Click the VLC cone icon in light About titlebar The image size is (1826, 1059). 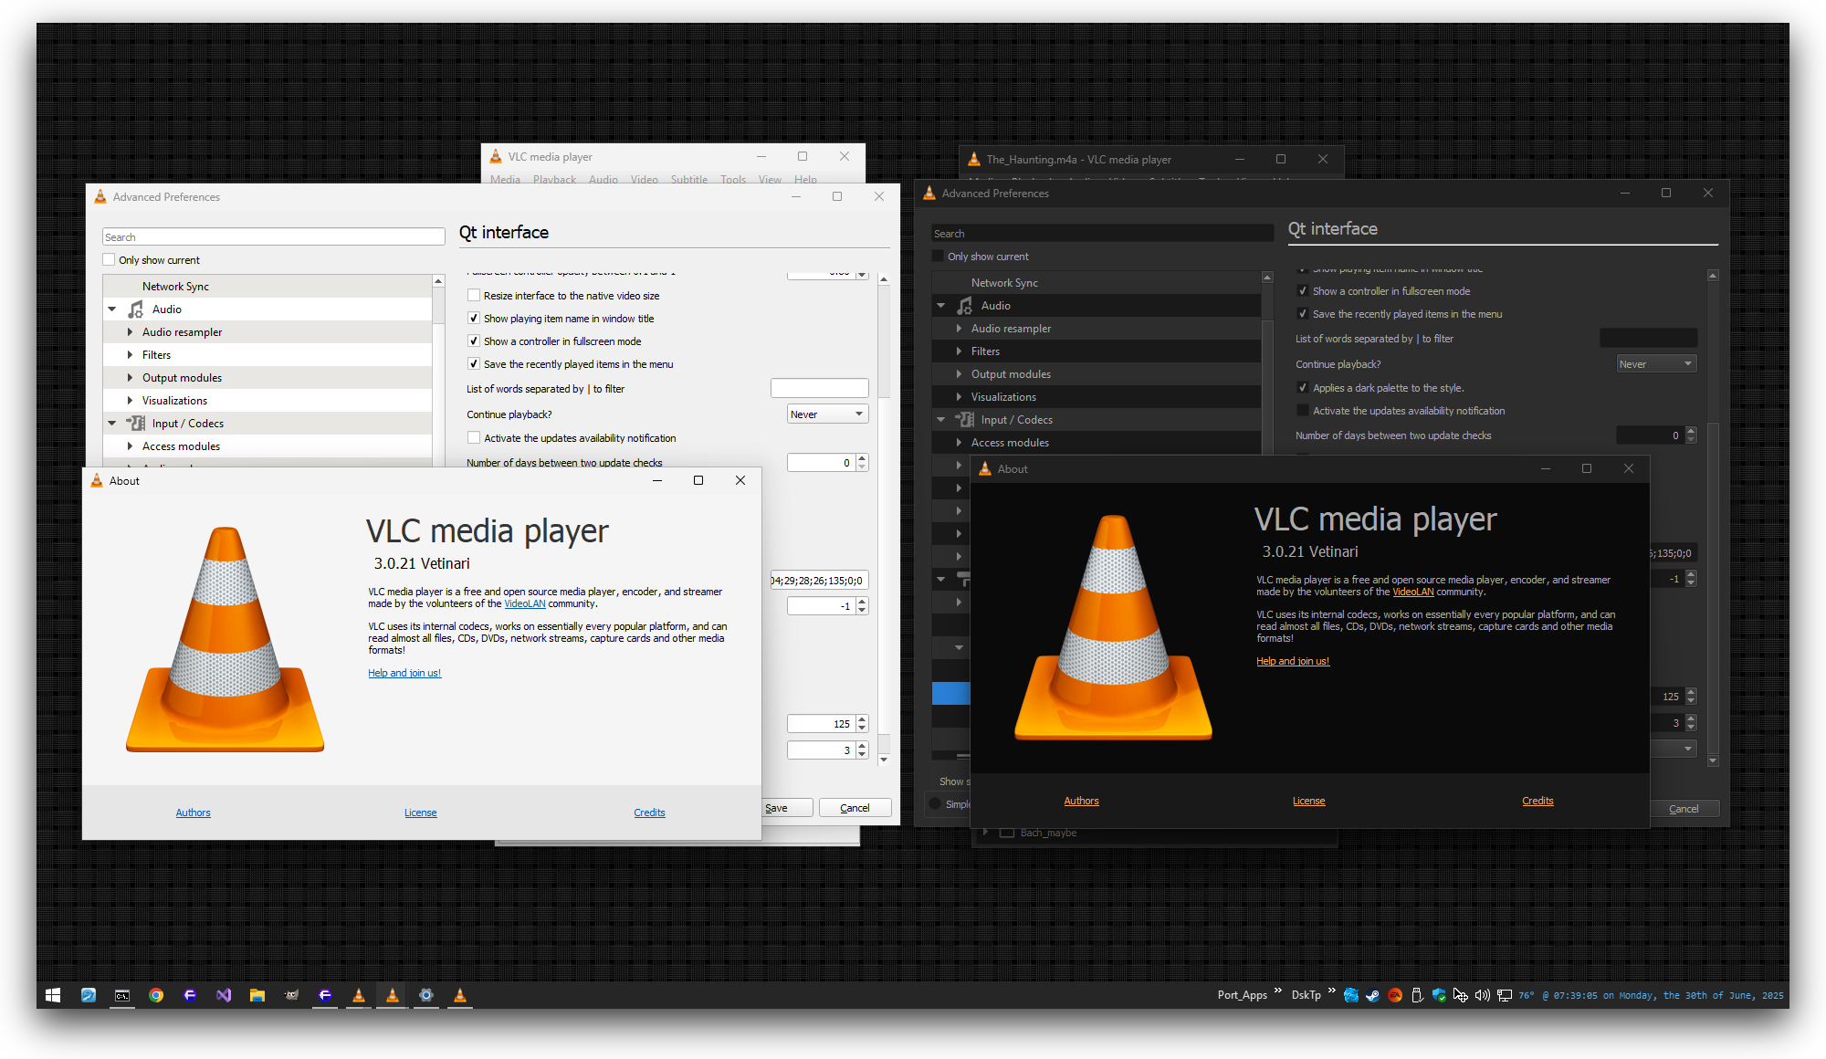pos(97,481)
